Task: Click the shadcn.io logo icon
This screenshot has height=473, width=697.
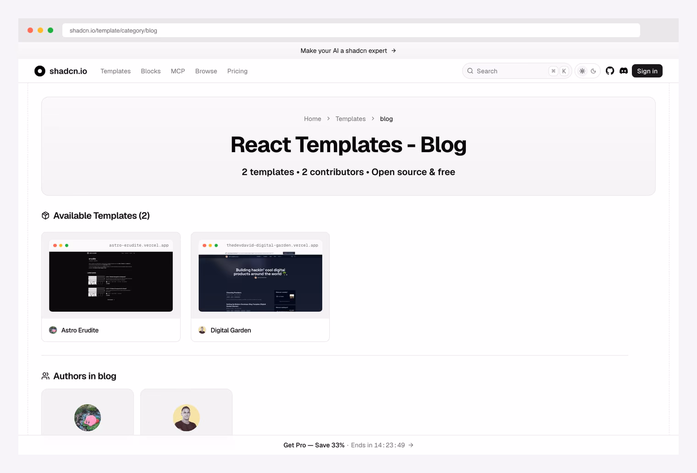Action: click(x=40, y=71)
